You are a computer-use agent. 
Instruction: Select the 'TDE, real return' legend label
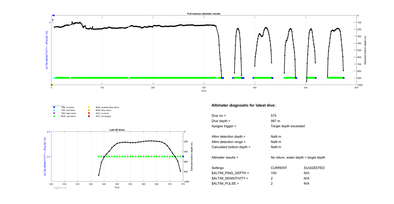(68, 110)
